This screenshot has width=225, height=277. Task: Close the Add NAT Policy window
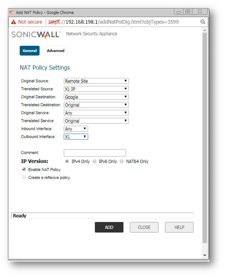(x=201, y=12)
